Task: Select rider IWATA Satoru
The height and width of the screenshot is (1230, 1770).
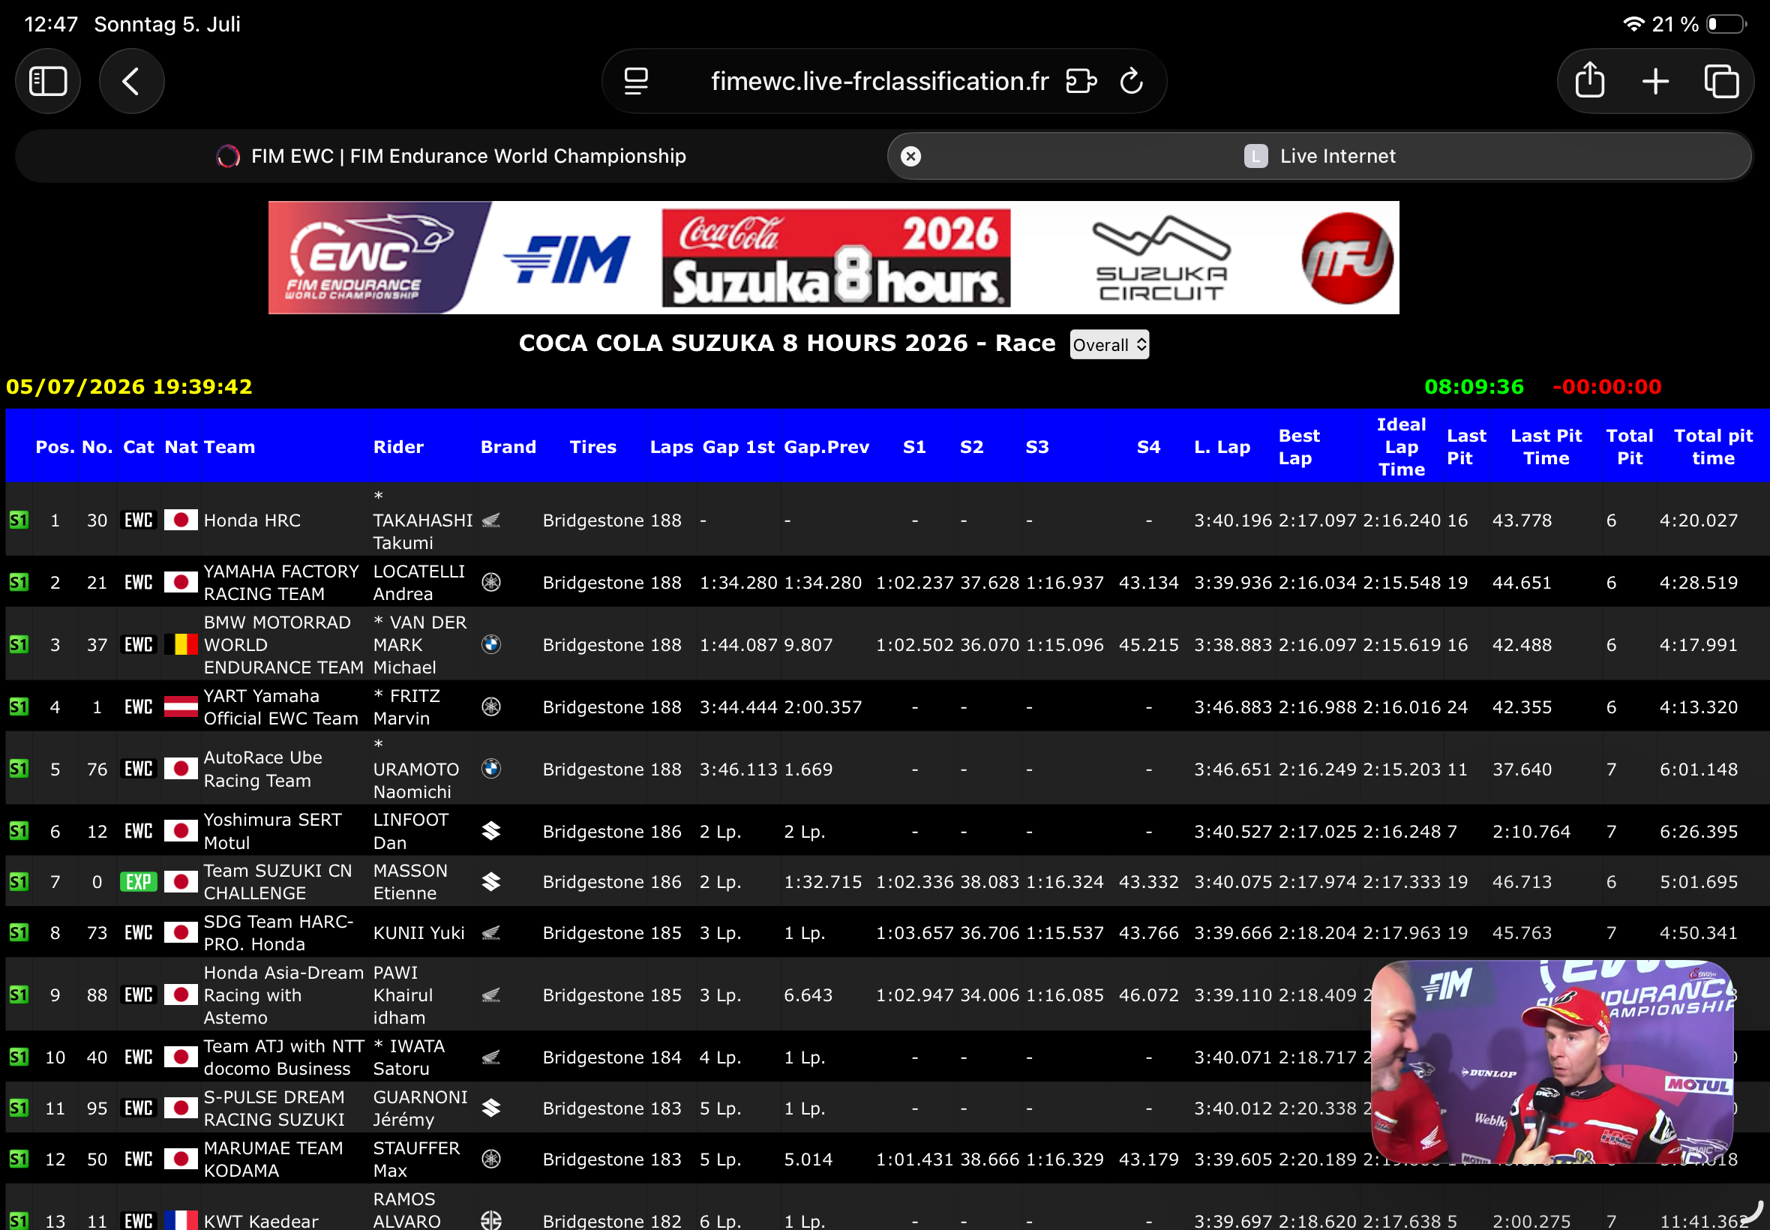Action: (409, 1057)
